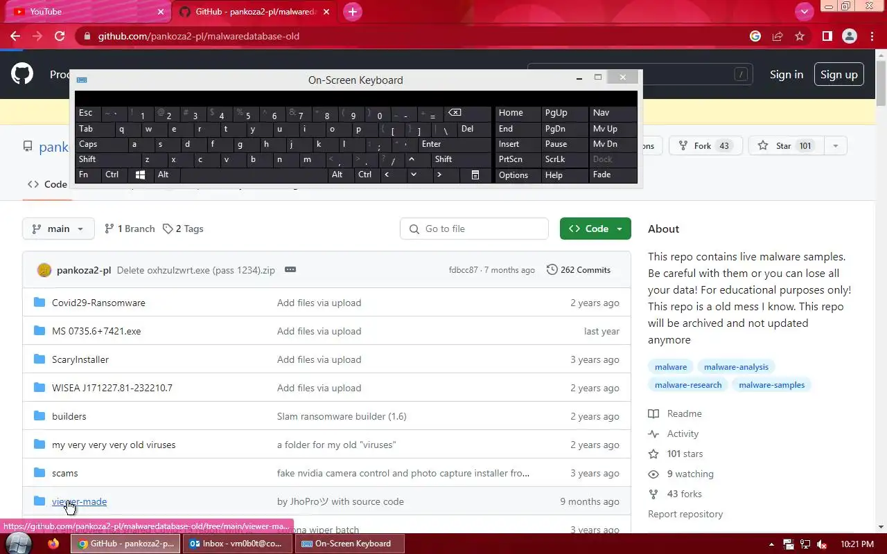This screenshot has height=554, width=887.
Task: Star the repository
Action: click(x=784, y=145)
